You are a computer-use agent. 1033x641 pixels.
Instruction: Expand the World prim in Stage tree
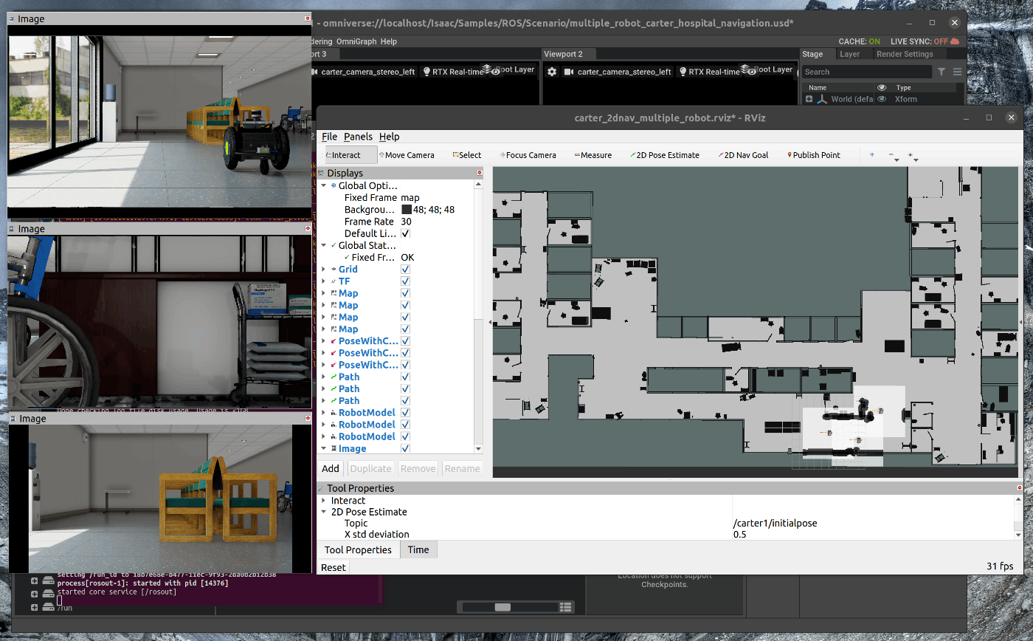[809, 99]
